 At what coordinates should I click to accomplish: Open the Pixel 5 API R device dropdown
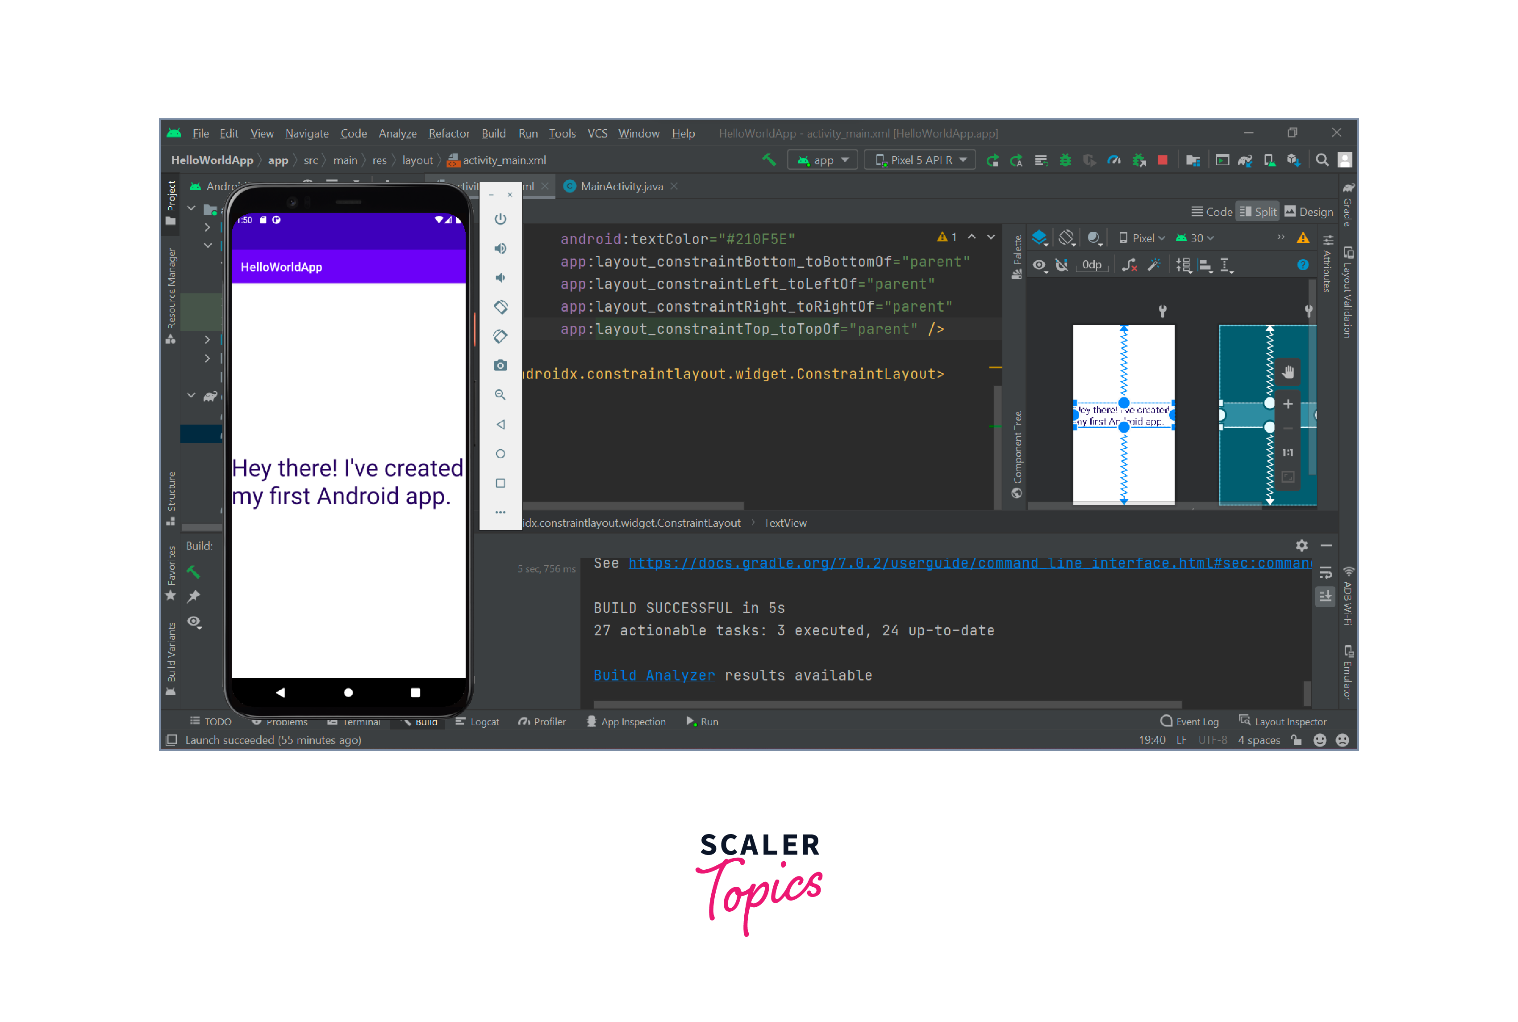click(x=920, y=160)
